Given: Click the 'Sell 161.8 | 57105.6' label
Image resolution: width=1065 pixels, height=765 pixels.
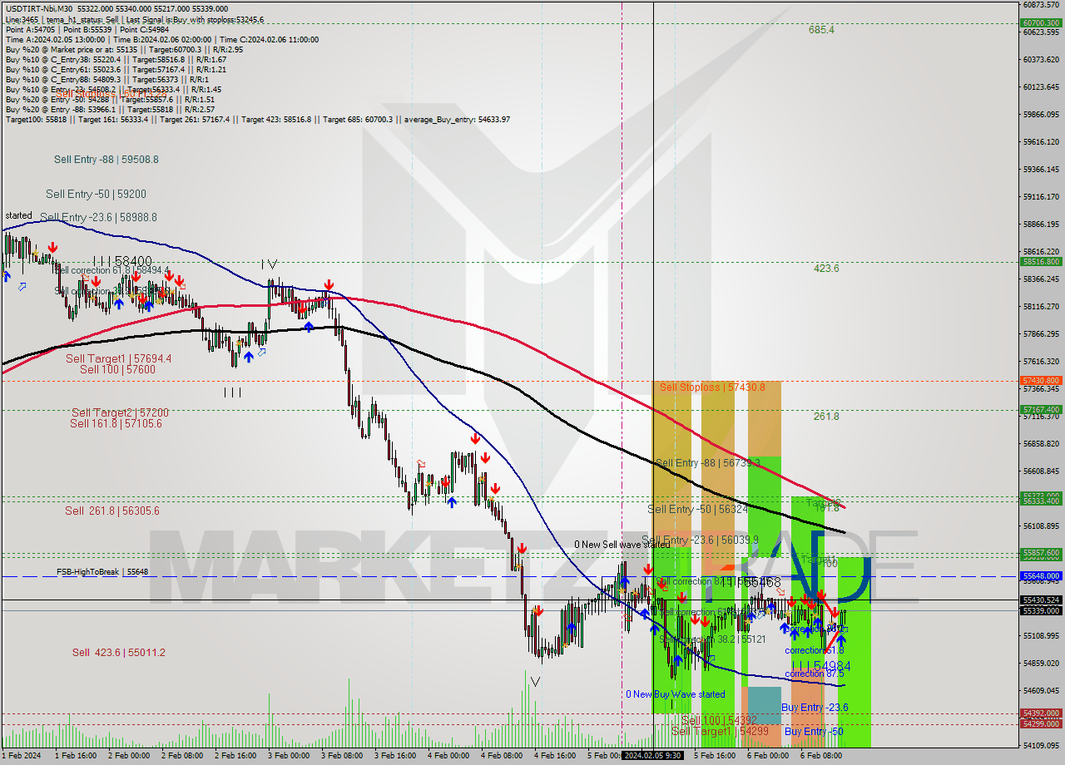Looking at the screenshot, I should [x=116, y=423].
